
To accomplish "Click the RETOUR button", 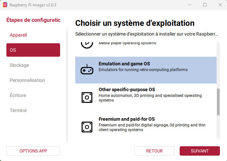I will pos(154,151).
